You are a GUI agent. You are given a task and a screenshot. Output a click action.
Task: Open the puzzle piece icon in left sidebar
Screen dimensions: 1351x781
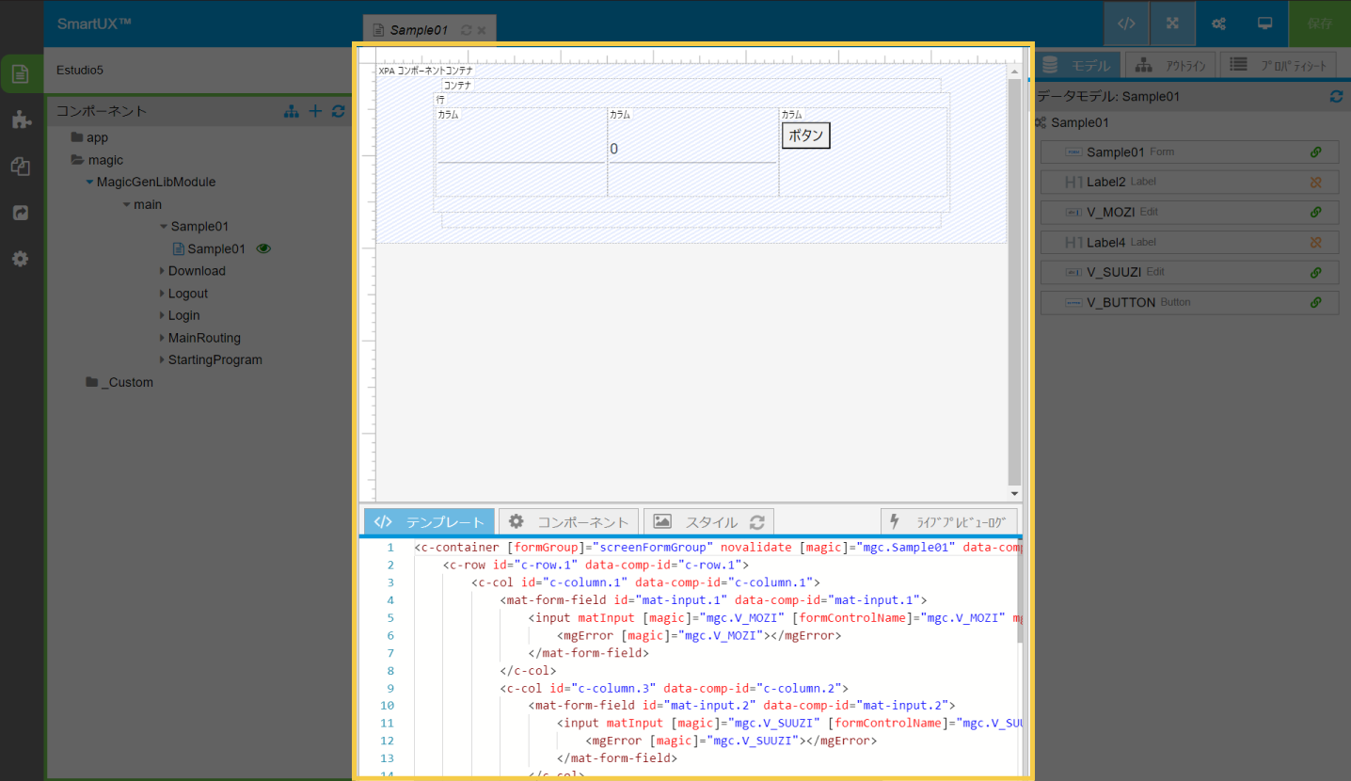(21, 120)
